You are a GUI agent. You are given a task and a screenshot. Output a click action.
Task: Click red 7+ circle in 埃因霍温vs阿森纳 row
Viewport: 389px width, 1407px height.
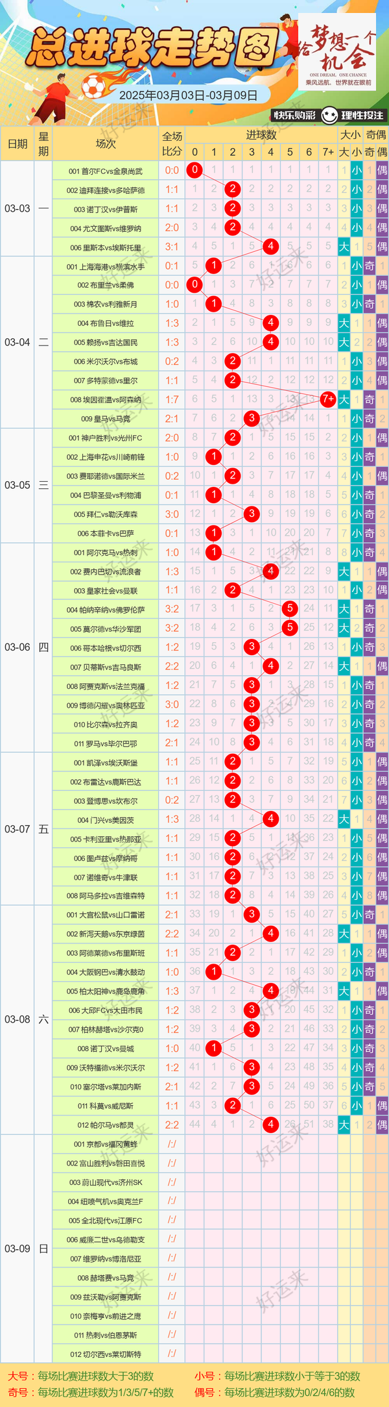[328, 399]
